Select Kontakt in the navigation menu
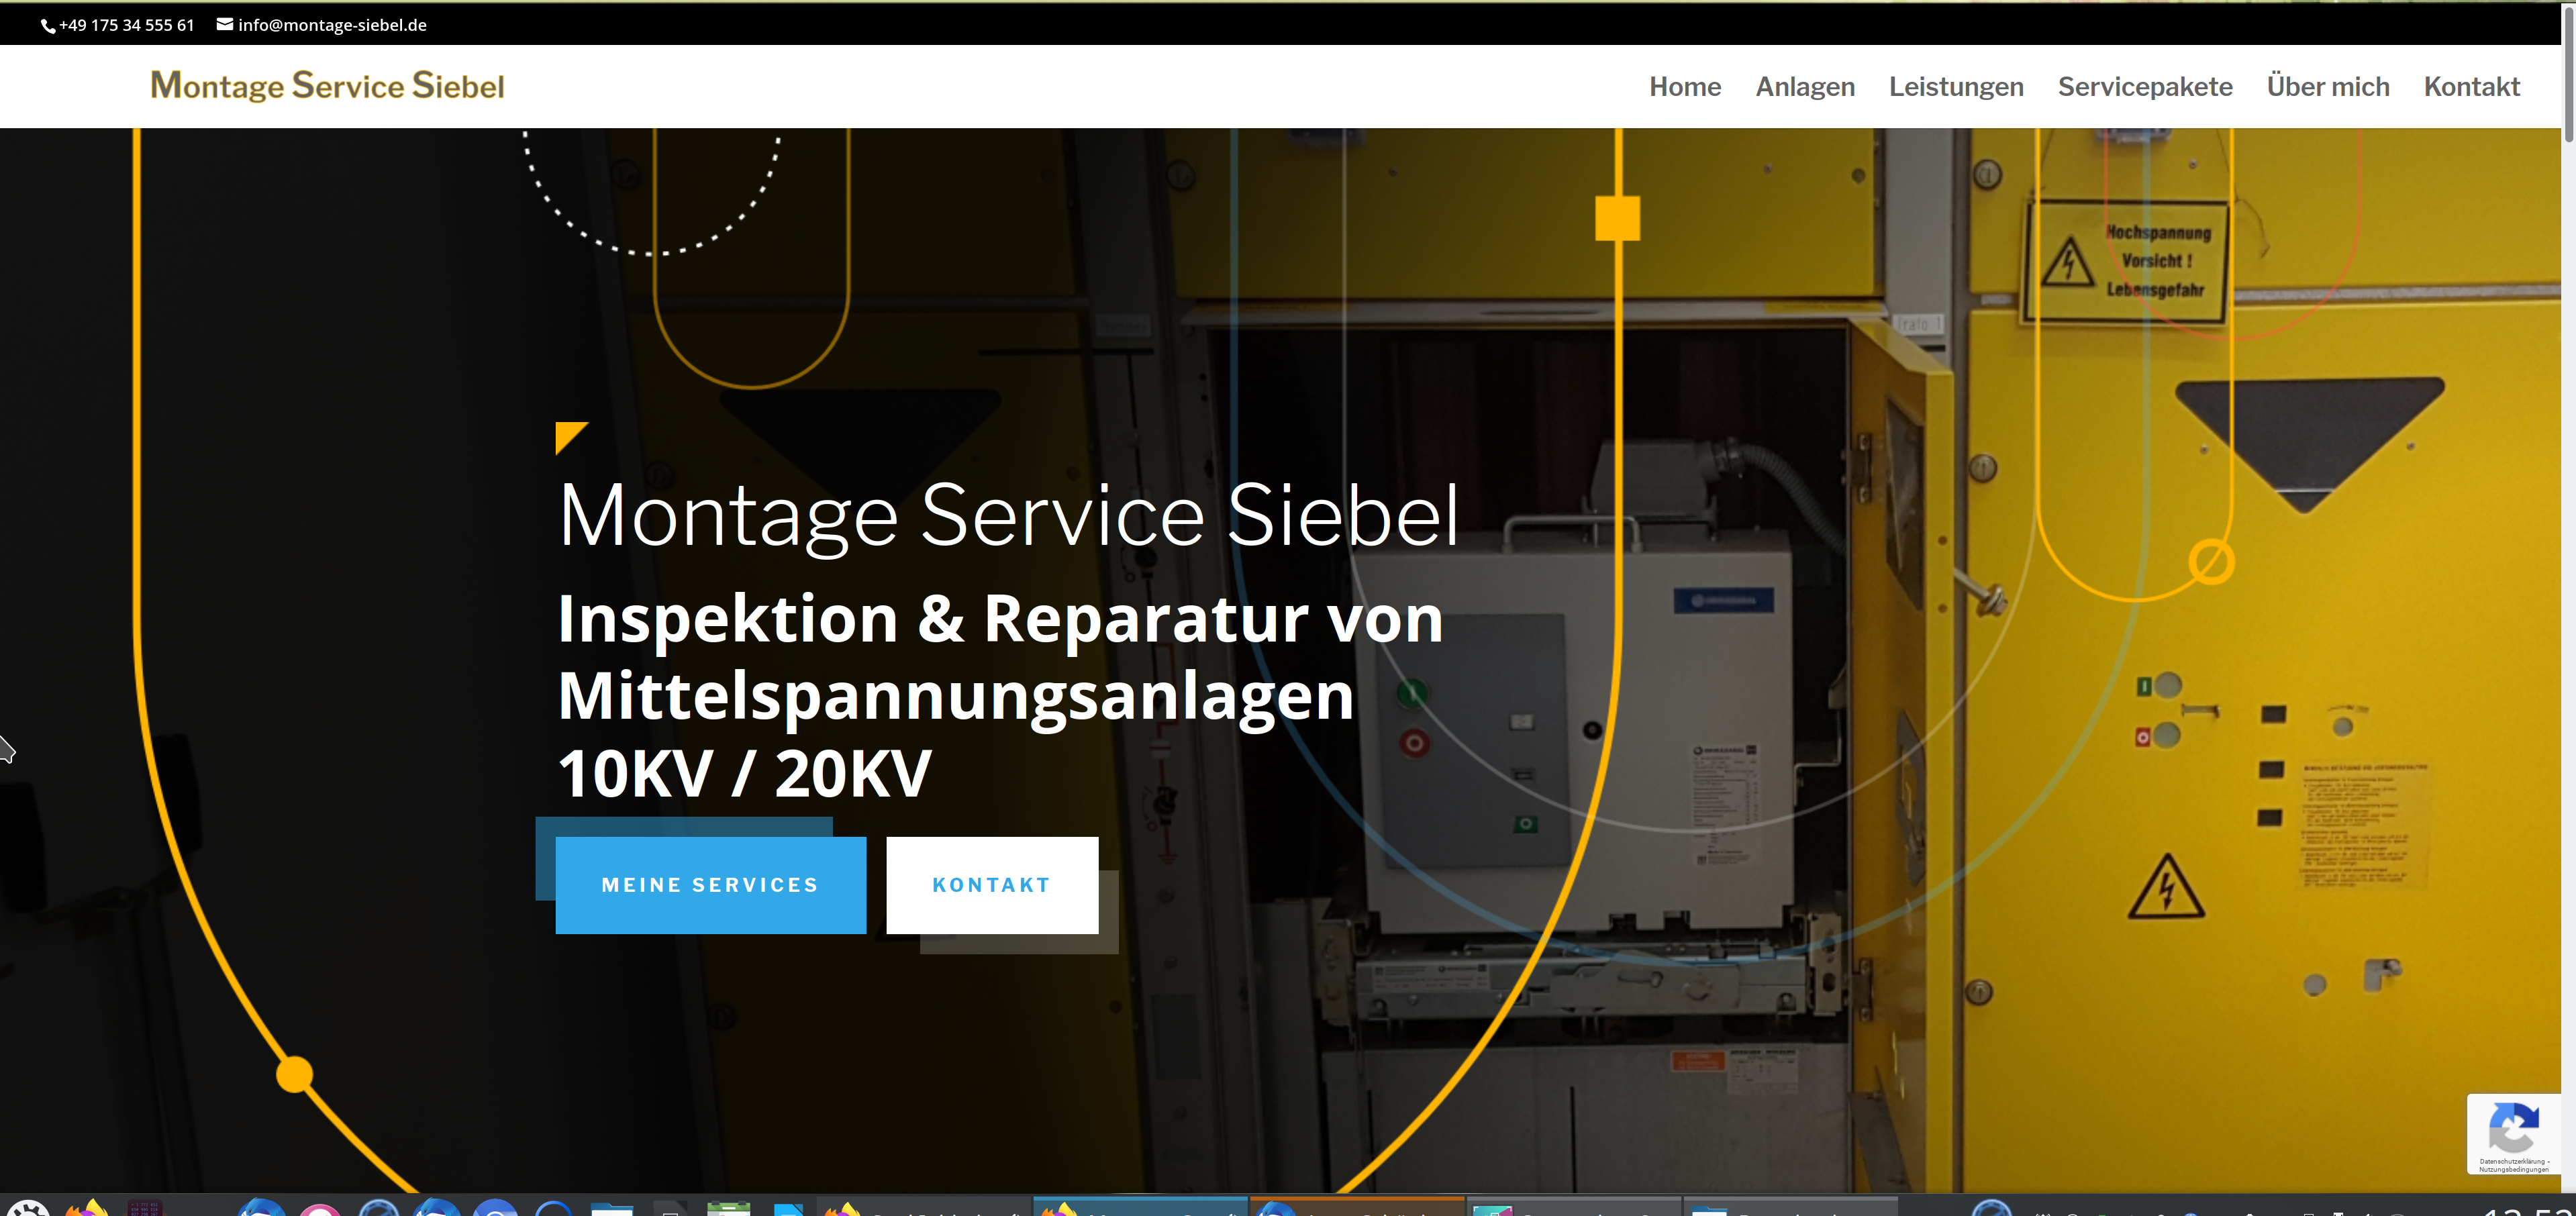 click(2471, 87)
